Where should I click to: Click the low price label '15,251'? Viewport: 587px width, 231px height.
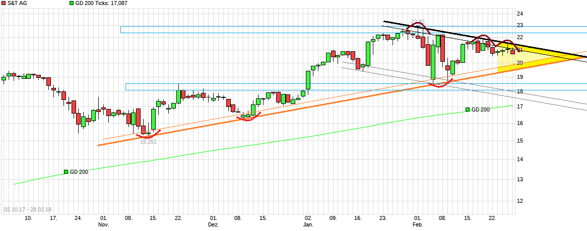click(x=148, y=142)
